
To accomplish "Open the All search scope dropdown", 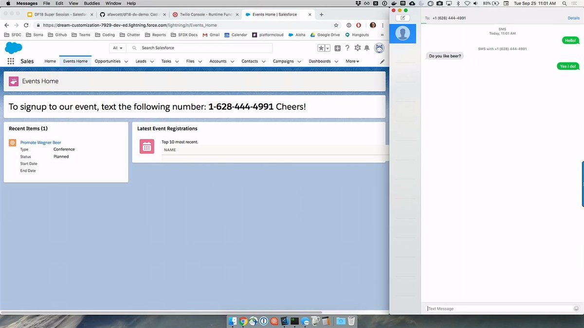I will point(116,48).
